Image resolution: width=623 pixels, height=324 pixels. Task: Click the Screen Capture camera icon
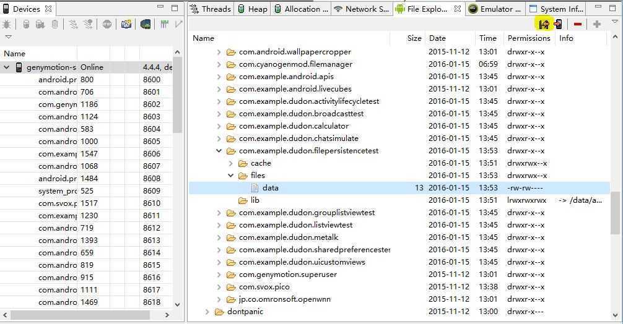[126, 24]
